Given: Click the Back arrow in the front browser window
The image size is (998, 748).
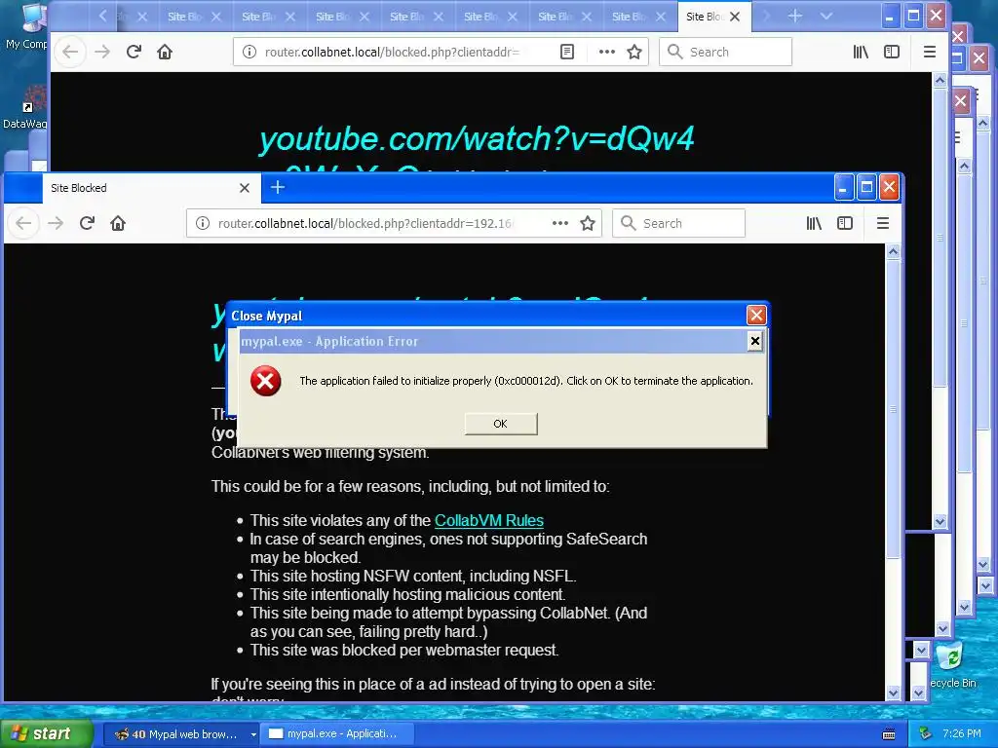Looking at the screenshot, I should 23,223.
